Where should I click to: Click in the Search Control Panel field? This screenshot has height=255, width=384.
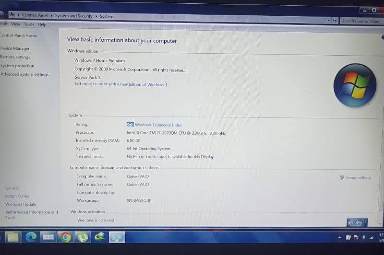(362, 21)
